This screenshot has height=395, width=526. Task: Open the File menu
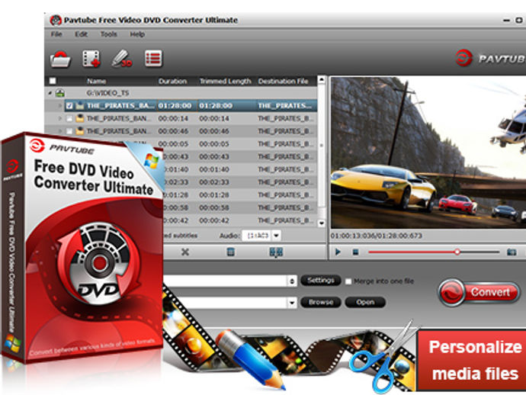[56, 34]
